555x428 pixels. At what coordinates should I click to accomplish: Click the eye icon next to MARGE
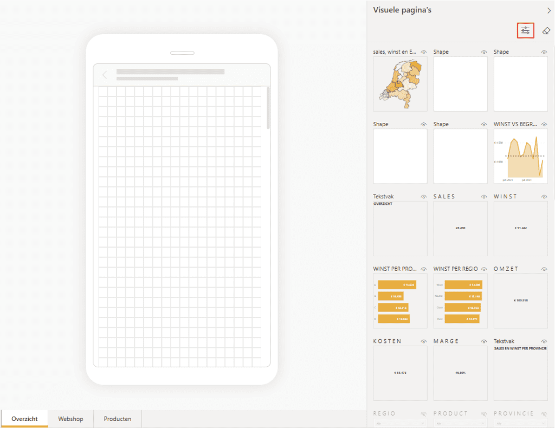[x=483, y=341]
